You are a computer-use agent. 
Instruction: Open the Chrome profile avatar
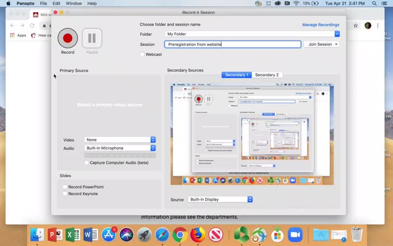(x=368, y=26)
